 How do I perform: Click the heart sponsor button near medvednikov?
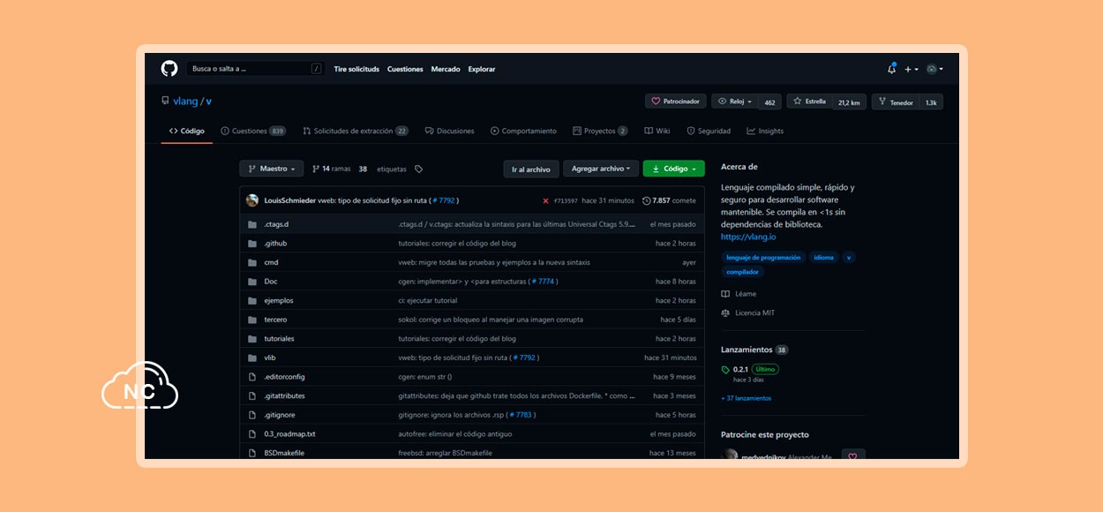[x=852, y=456]
